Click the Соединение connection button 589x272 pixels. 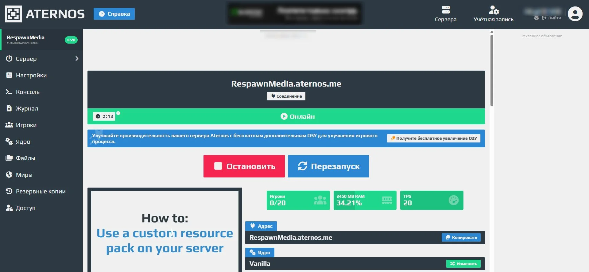[x=286, y=96]
